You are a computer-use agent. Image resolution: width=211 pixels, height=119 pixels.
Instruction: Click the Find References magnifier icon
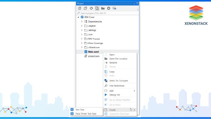[106, 86]
